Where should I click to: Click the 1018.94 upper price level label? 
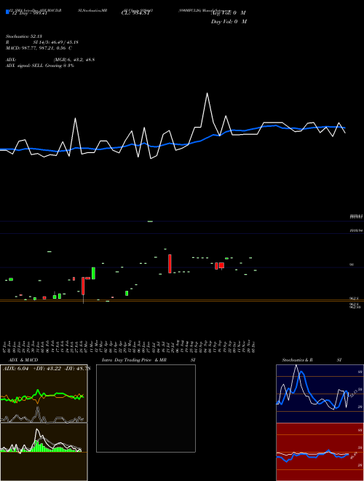click(356, 230)
